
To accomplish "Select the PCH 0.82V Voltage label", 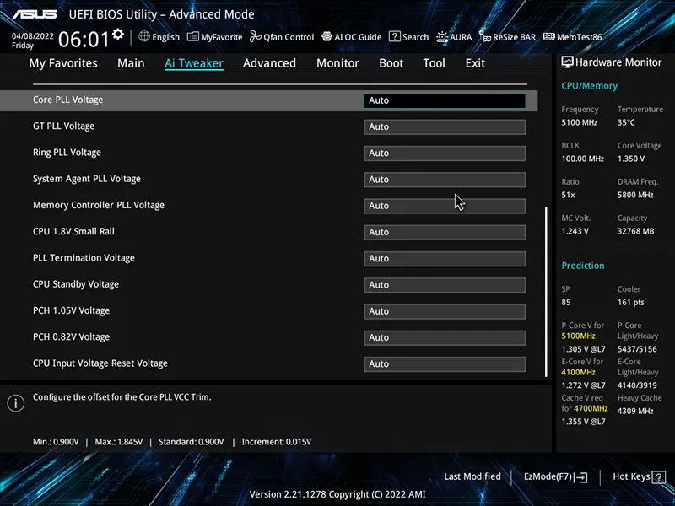I will pyautogui.click(x=72, y=336).
